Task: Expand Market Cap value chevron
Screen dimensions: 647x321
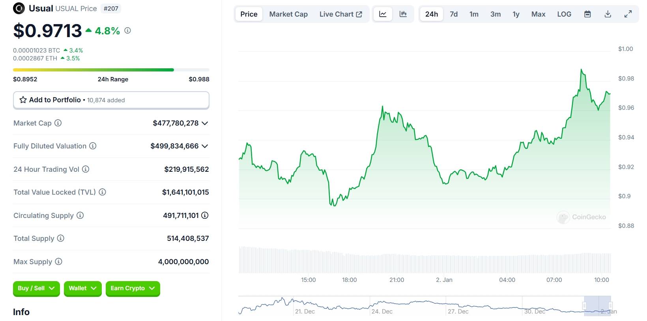Action: pyautogui.click(x=205, y=123)
